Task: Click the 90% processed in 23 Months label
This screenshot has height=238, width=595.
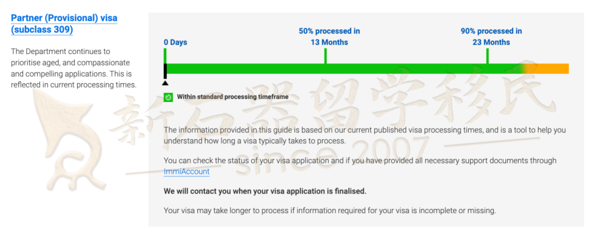Action: 491,36
